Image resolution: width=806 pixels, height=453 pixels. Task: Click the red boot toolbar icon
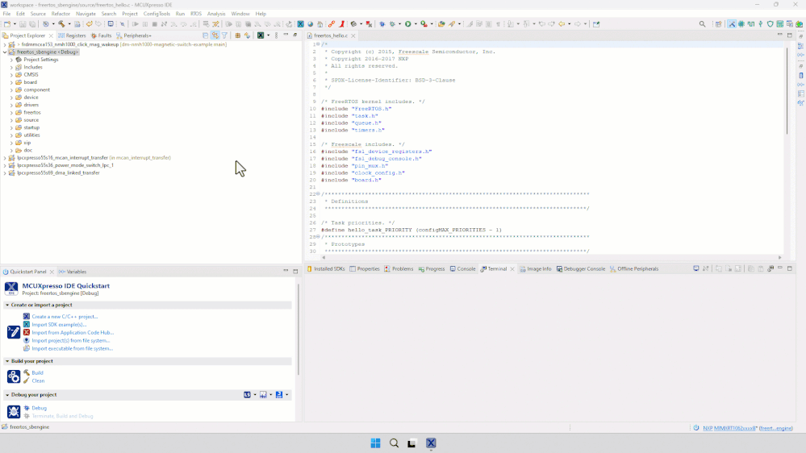pyautogui.click(x=342, y=23)
